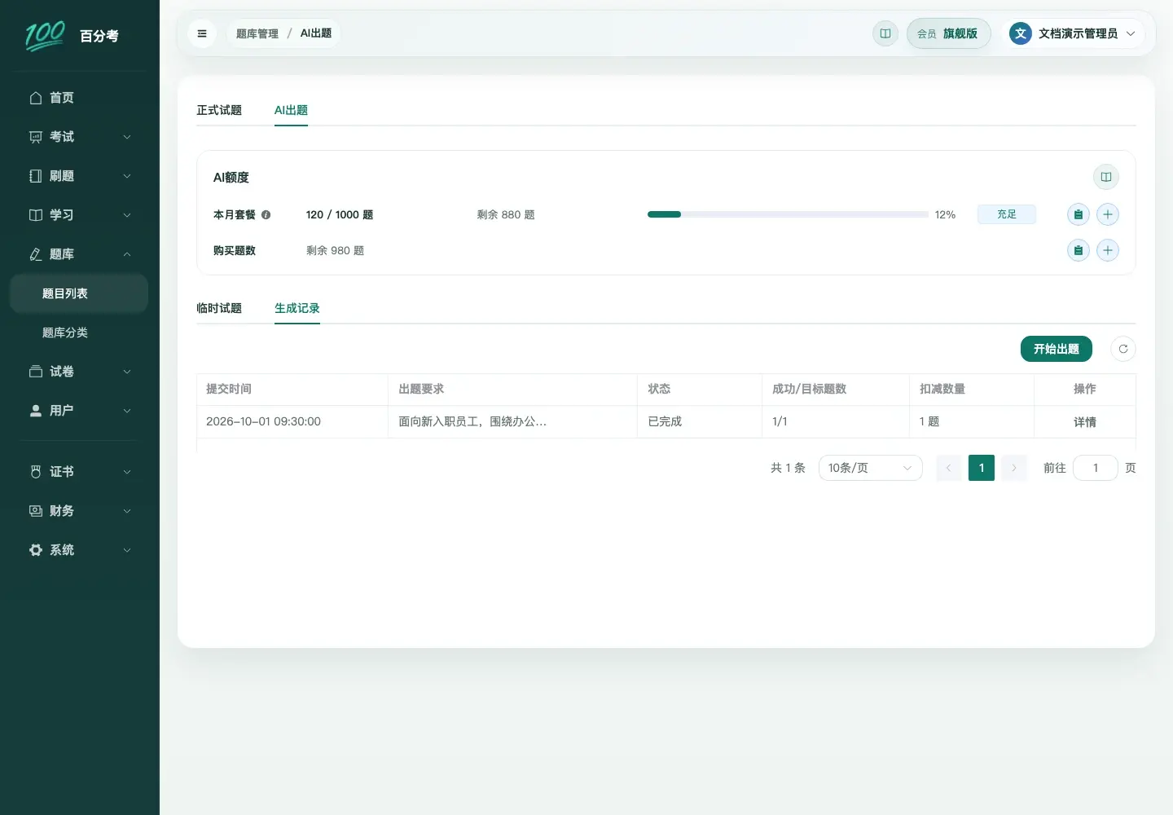Click the refresh icon beside 开始出题
Screen dimensions: 1173x815
pyautogui.click(x=1123, y=349)
